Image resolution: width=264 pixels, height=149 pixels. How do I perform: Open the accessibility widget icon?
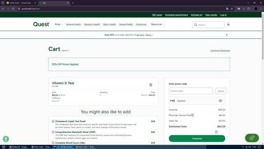pyautogui.click(x=6, y=139)
